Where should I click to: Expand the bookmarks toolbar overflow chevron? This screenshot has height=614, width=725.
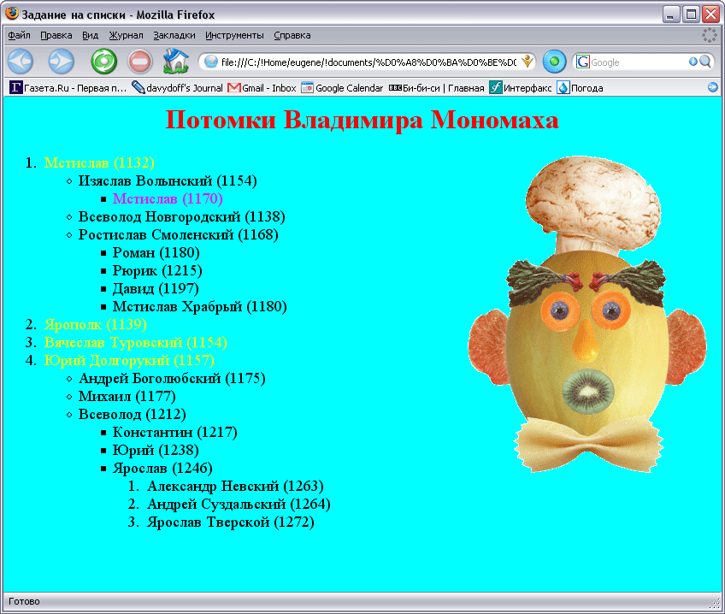[x=713, y=87]
